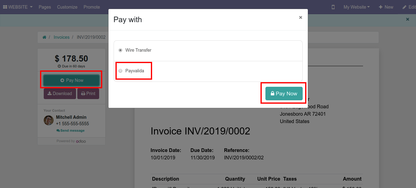
Task: Expand the WEBSITE apps dropdown
Action: (x=18, y=7)
